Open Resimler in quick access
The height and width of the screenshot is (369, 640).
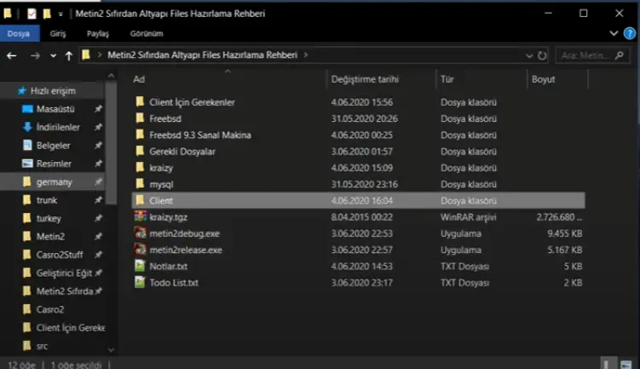54,164
